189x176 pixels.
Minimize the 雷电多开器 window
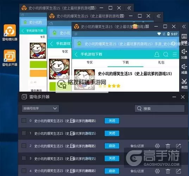[174, 97]
